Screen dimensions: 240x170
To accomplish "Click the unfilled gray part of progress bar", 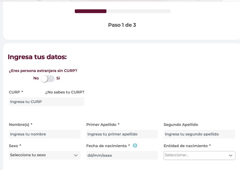I will (138, 11).
